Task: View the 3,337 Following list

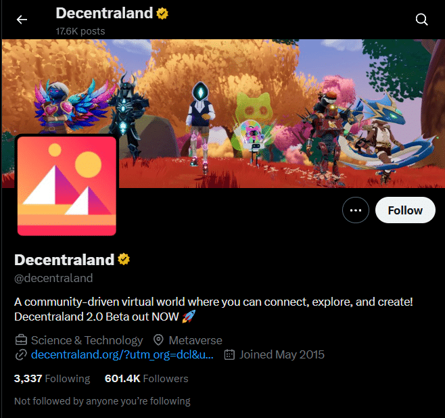Action: [52, 378]
